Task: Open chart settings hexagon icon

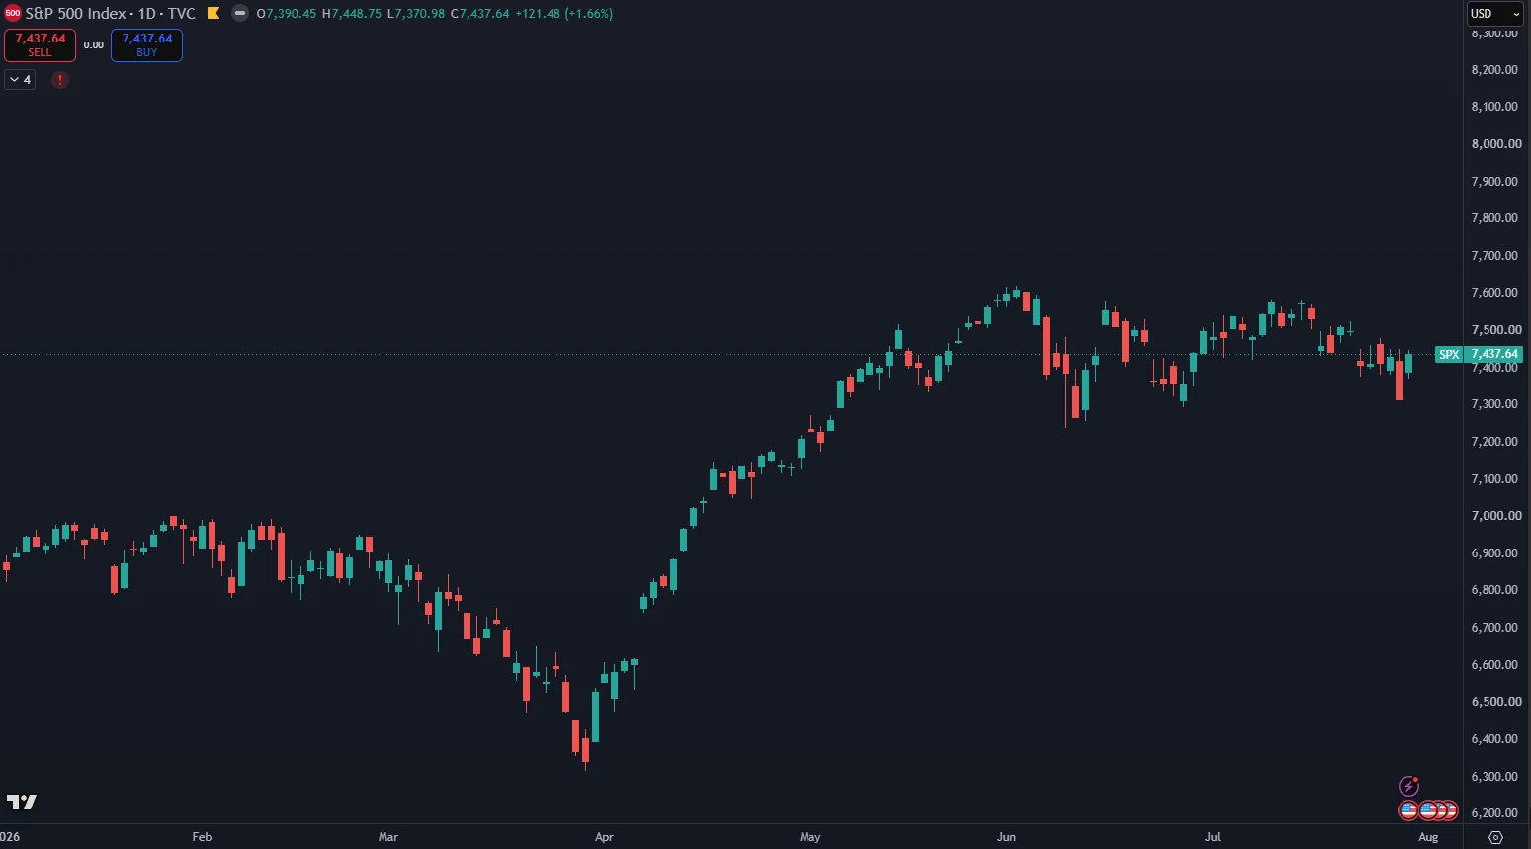Action: 1495,837
